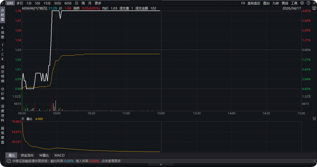Image resolution: width=317 pixels, height=167 pixels.
Task: Select the 1分 chart period
Action: (x=29, y=3)
